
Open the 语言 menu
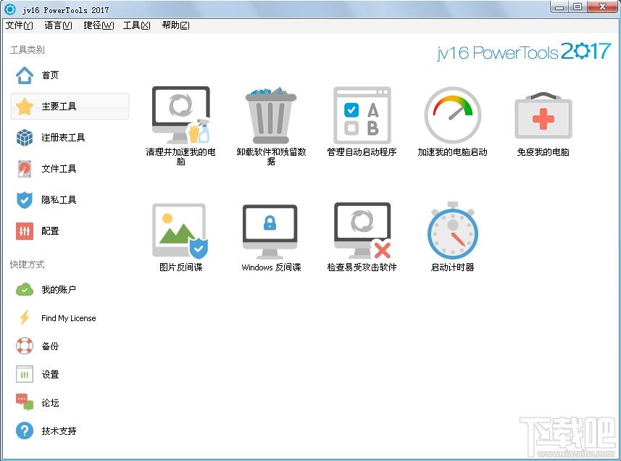pyautogui.click(x=58, y=25)
